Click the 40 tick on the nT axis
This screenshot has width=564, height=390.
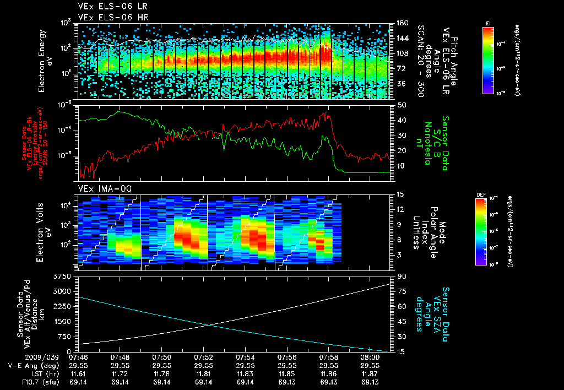[401, 120]
